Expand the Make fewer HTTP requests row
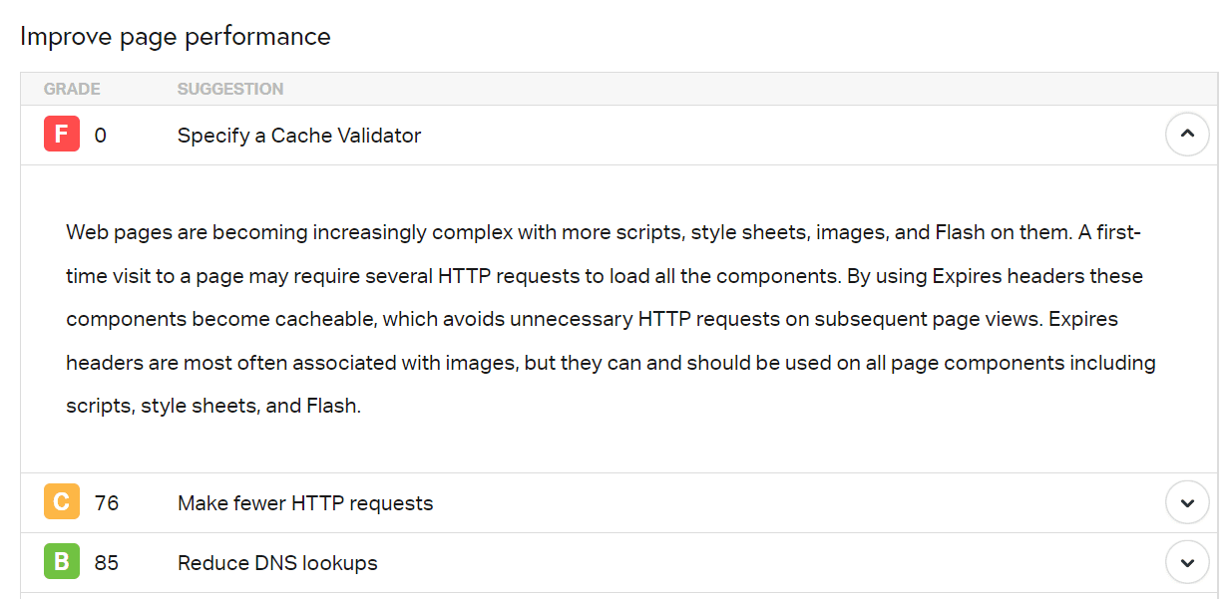The height and width of the screenshot is (599, 1231). pyautogui.click(x=1187, y=502)
